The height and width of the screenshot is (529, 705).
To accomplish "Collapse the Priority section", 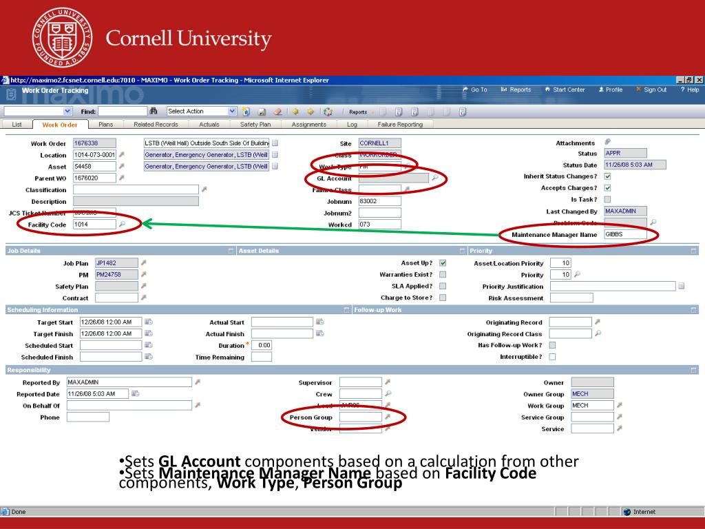I will coord(693,251).
